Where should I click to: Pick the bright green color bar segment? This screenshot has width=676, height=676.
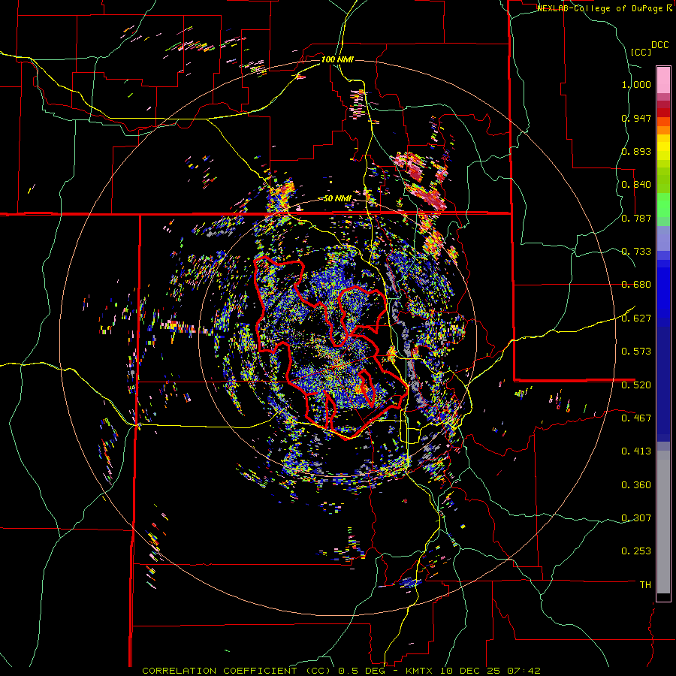[x=663, y=205]
